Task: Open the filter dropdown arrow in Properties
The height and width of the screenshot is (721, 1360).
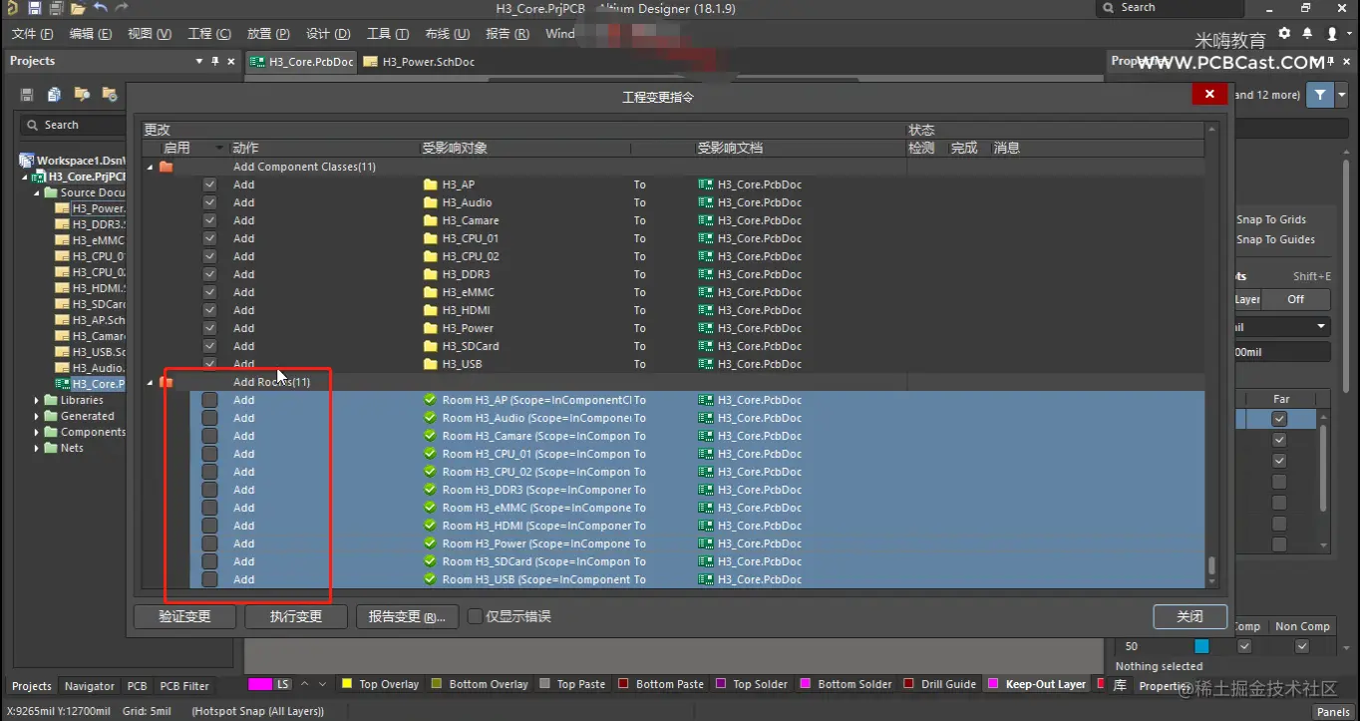Action: pos(1342,95)
